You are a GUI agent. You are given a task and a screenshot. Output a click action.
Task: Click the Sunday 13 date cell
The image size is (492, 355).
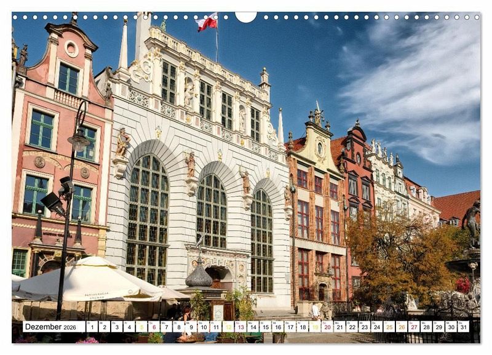click(x=240, y=327)
